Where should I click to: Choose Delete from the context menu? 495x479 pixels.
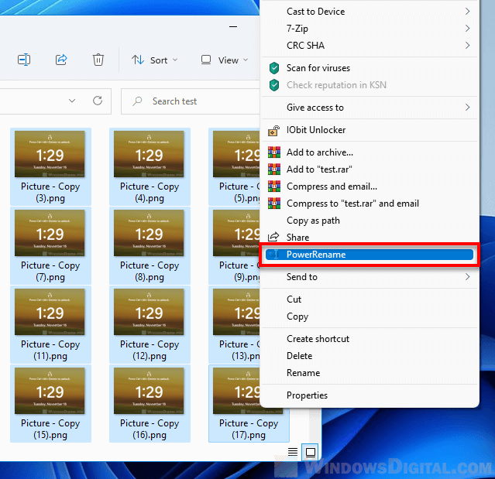[370, 356]
